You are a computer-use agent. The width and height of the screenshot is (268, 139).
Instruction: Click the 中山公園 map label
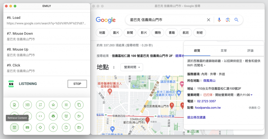point(140,86)
